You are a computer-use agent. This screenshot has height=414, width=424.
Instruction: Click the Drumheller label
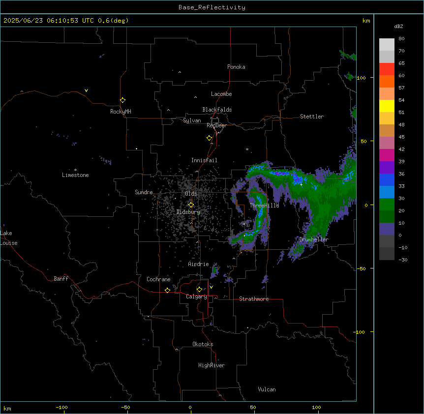pyautogui.click(x=314, y=239)
